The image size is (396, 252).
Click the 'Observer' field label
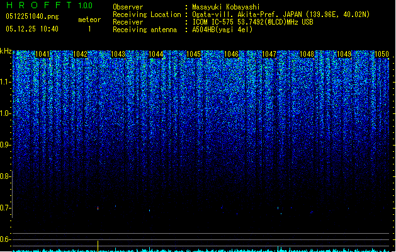pyautogui.click(x=128, y=7)
